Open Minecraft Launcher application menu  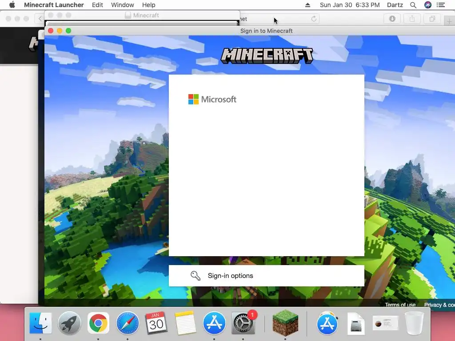coord(54,5)
